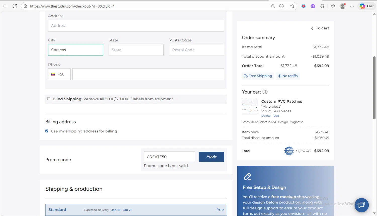Enable the Blind Shipping checkbox
Viewport: 377px width, 216px height.
click(x=49, y=99)
